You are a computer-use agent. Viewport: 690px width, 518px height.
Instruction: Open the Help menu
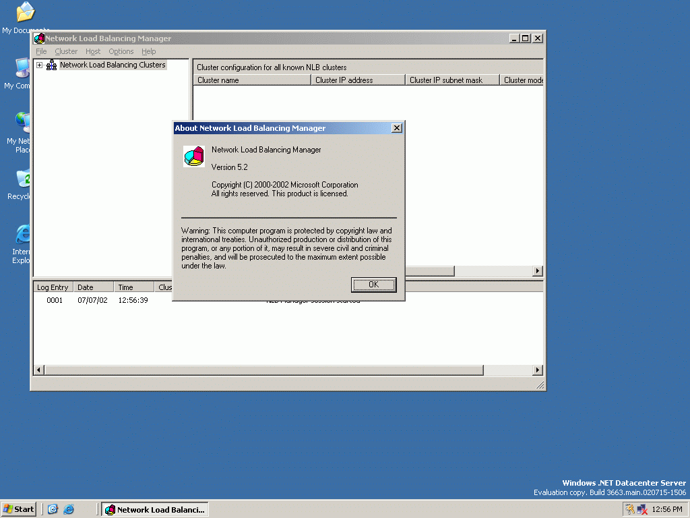[x=149, y=51]
